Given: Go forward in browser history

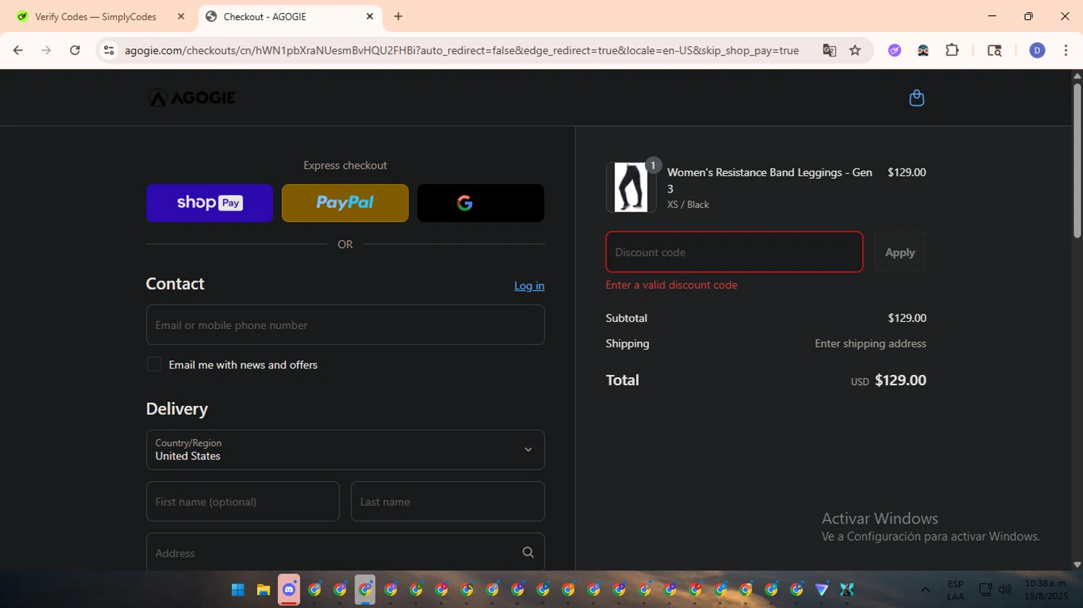Looking at the screenshot, I should pos(46,50).
